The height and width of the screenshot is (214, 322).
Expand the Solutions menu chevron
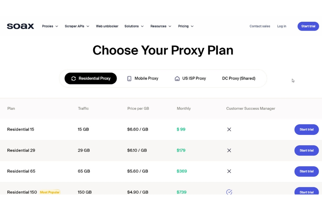pyautogui.click(x=142, y=26)
